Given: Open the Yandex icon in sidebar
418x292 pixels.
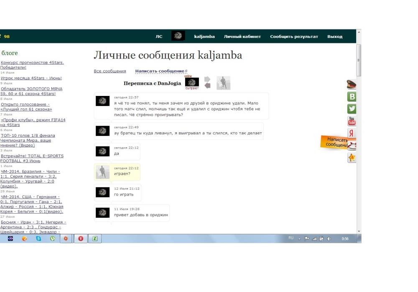Looking at the screenshot, I should click(x=352, y=133).
